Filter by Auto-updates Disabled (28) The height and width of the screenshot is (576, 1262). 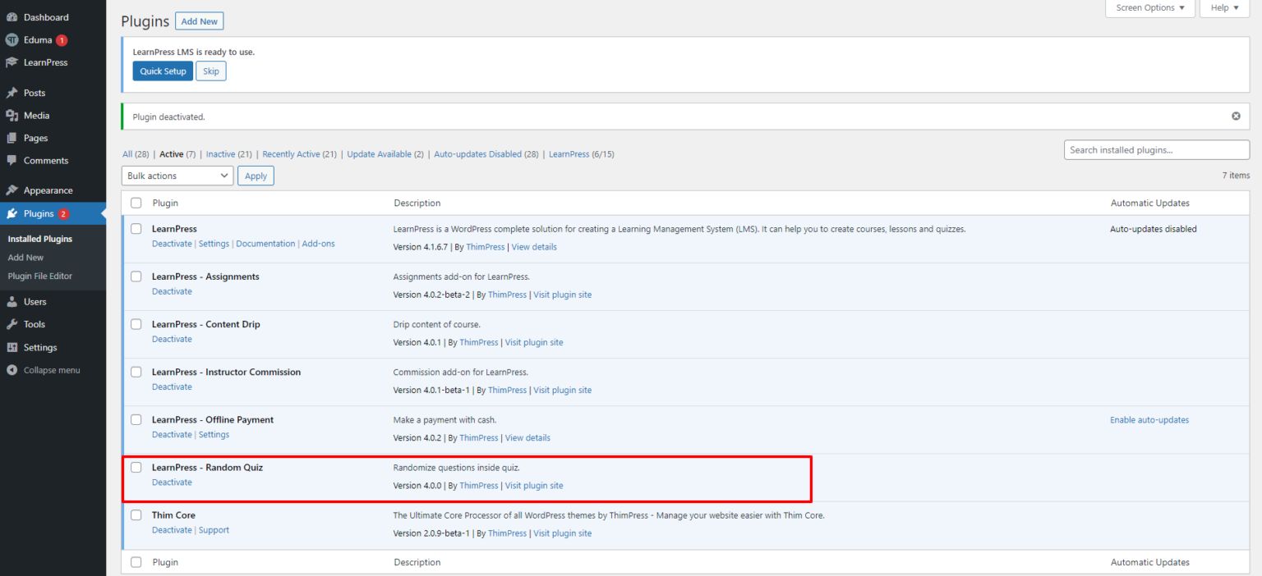tap(486, 154)
